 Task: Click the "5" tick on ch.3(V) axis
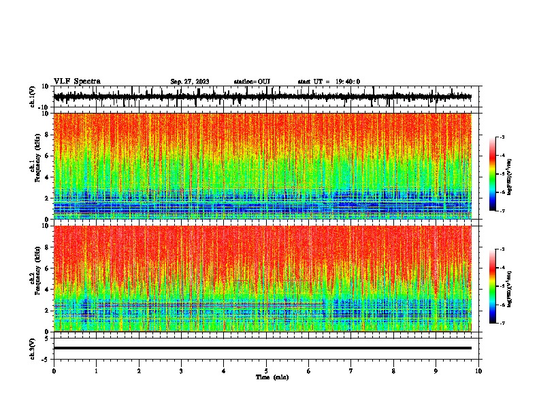[47, 338]
